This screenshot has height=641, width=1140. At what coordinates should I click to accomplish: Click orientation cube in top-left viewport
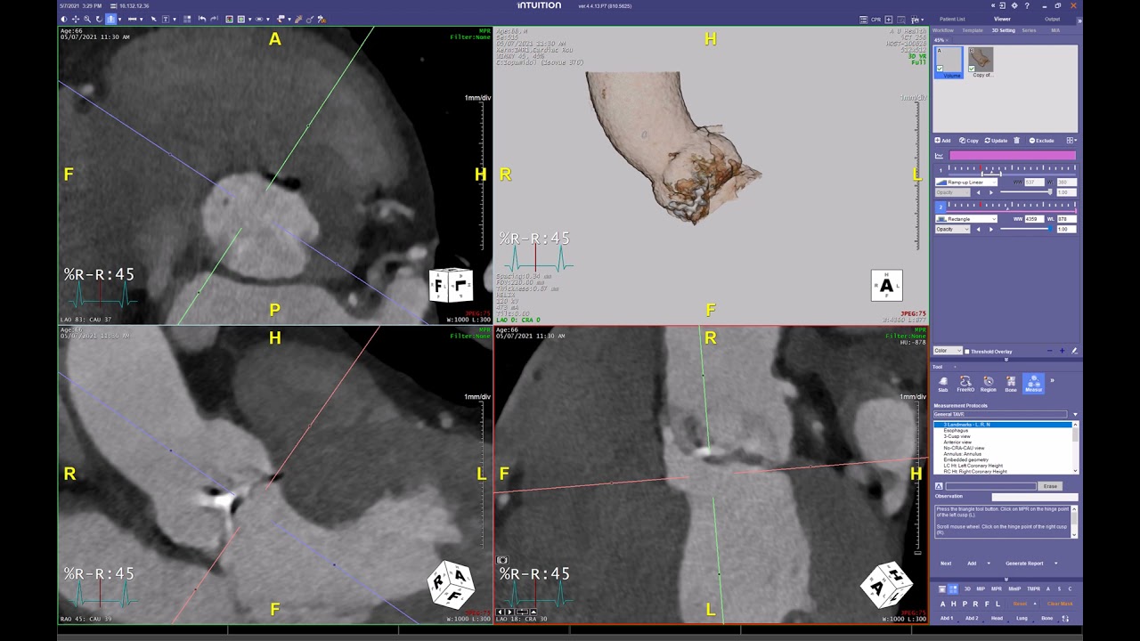(x=451, y=285)
